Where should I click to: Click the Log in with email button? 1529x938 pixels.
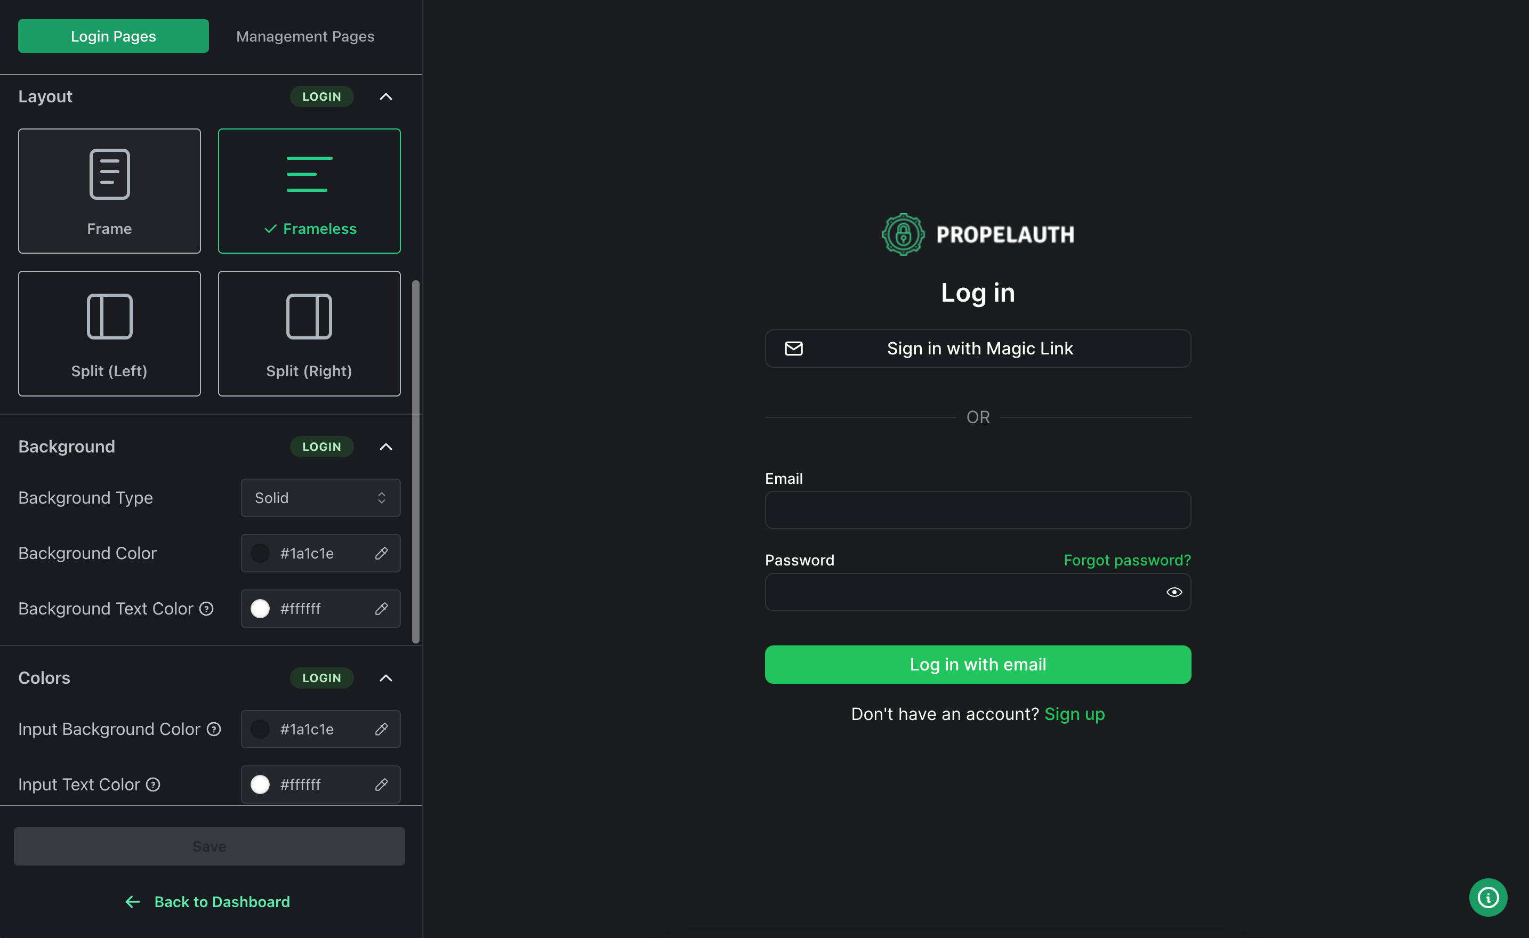(977, 664)
